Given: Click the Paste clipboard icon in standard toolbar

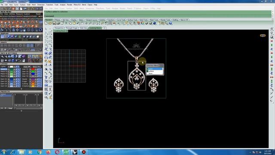Looking at the screenshot, I should [74, 23].
